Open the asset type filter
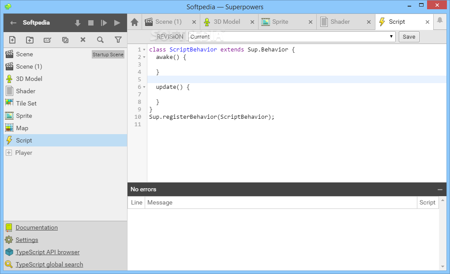The width and height of the screenshot is (450, 274). tap(118, 40)
